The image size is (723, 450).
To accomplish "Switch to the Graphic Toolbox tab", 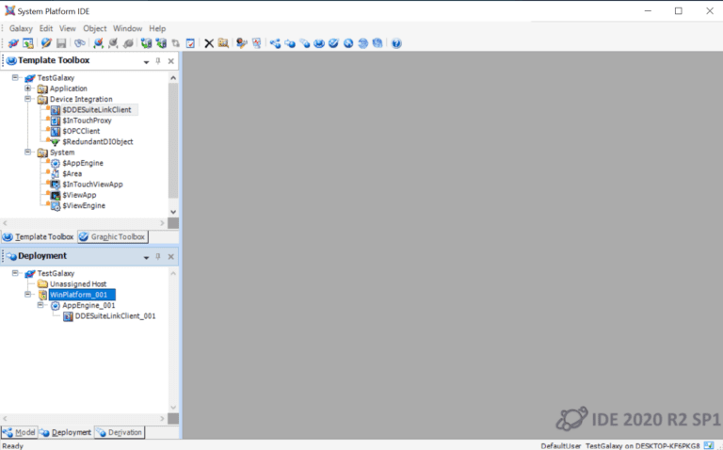I will pos(113,236).
